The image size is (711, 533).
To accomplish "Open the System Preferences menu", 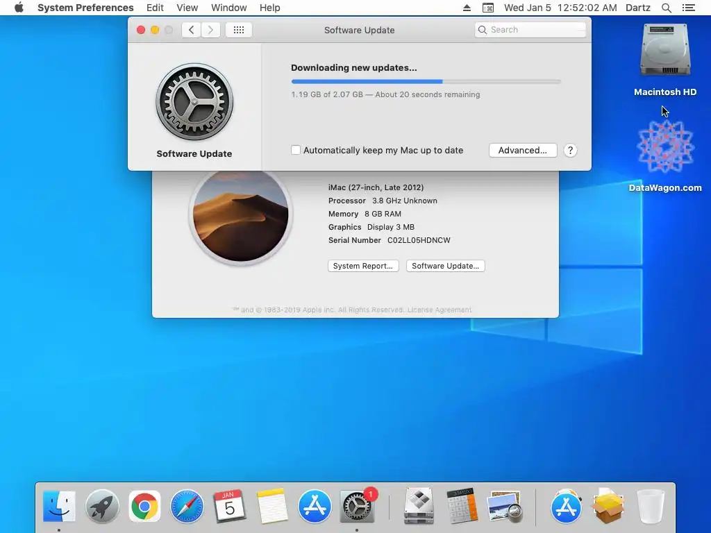I will pos(85,8).
